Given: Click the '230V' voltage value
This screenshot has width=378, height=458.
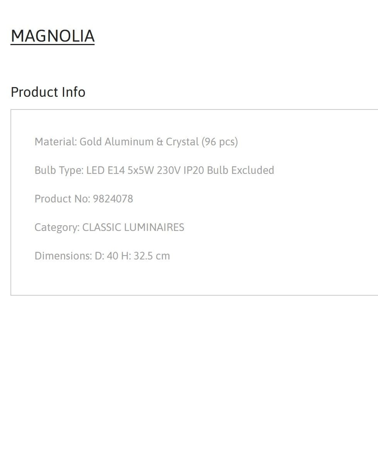Looking at the screenshot, I should [x=169, y=170].
